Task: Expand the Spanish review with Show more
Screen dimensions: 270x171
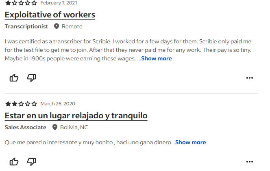Action: point(190,142)
